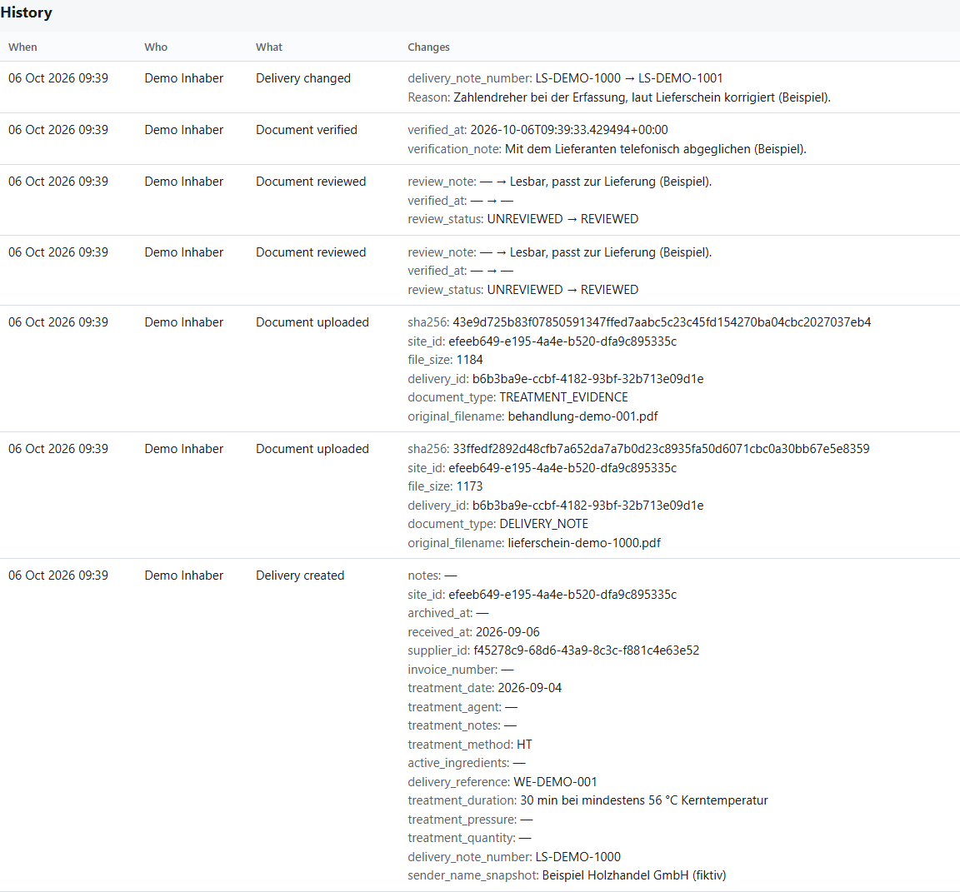Click the DELIVERY_NOTE document type value
This screenshot has height=892, width=960.
pyautogui.click(x=543, y=524)
